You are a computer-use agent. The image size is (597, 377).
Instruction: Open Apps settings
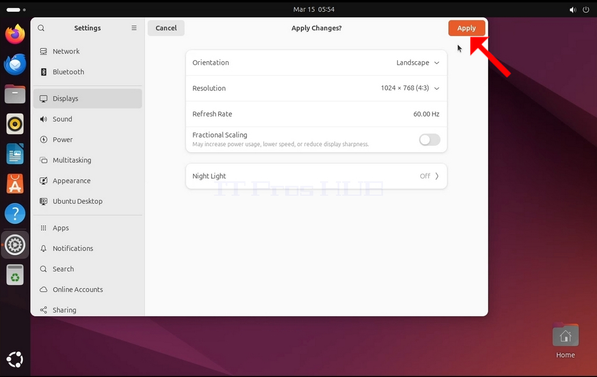point(87,228)
